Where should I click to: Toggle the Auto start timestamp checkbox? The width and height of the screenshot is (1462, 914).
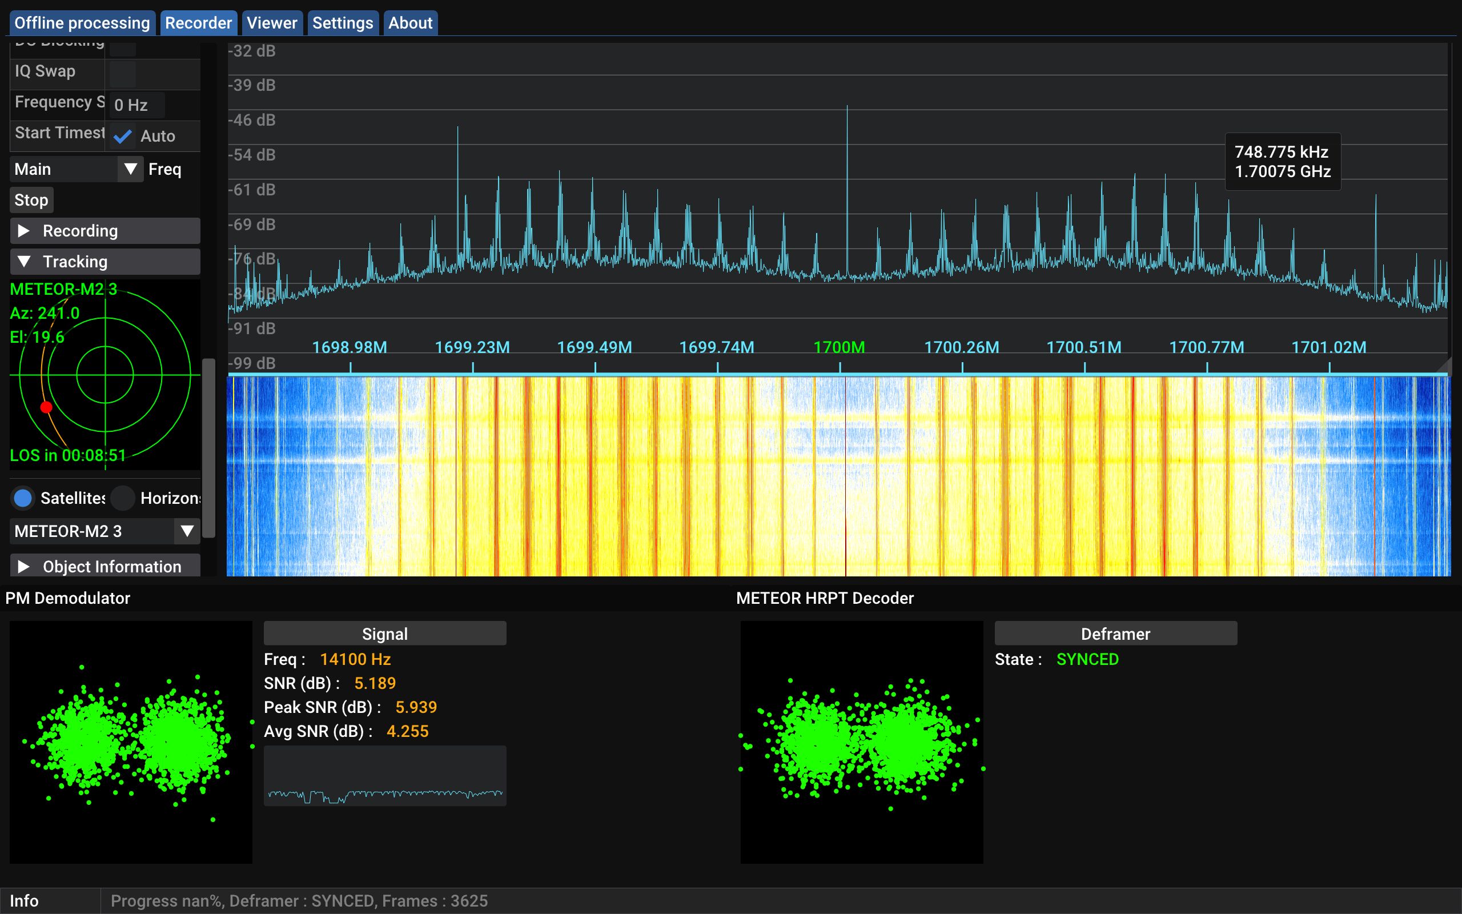(123, 137)
